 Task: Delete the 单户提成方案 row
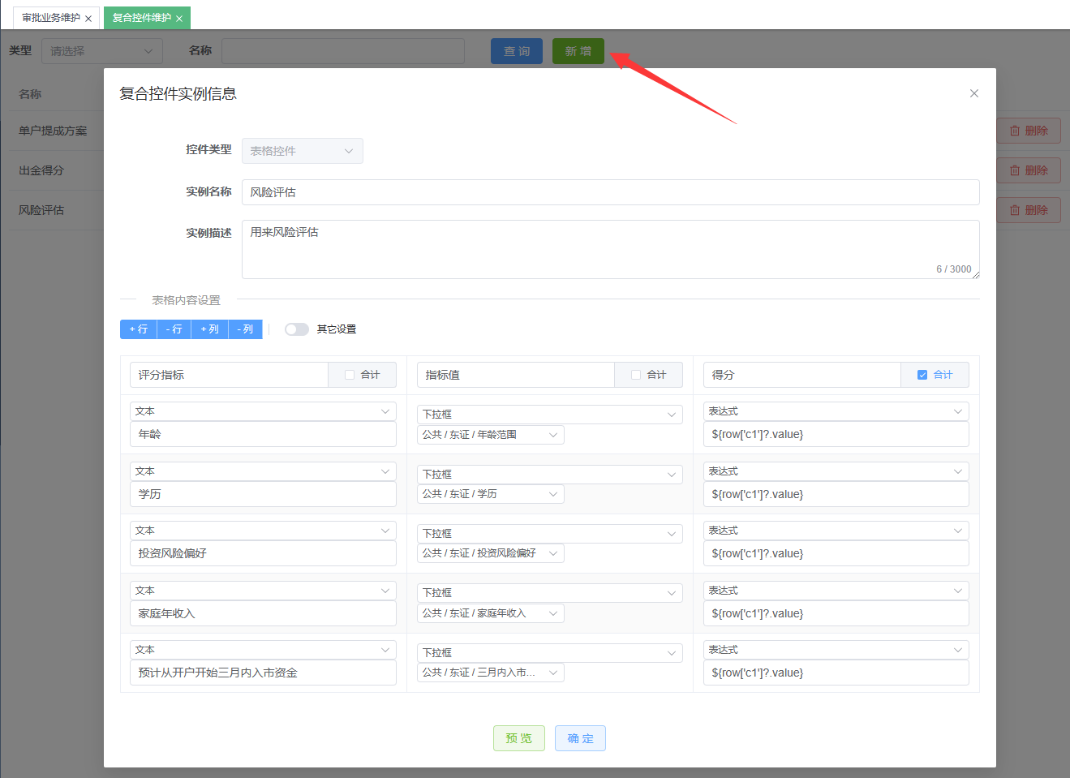point(1029,131)
